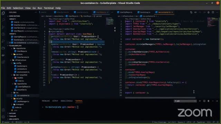
Task: Open the Manage gear icon in the activity bar
Action: (3, 117)
